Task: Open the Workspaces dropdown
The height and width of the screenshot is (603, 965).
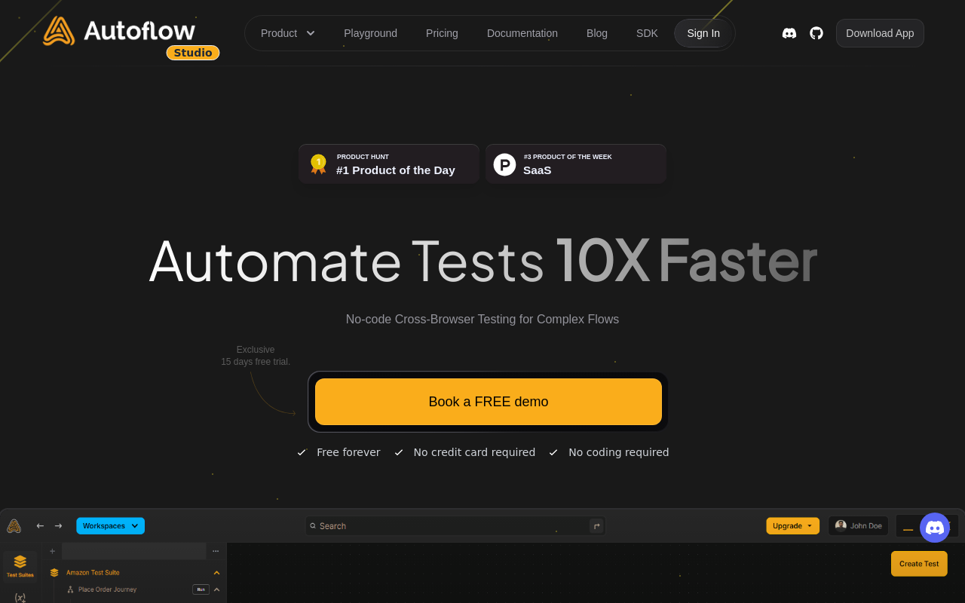Action: tap(110, 526)
